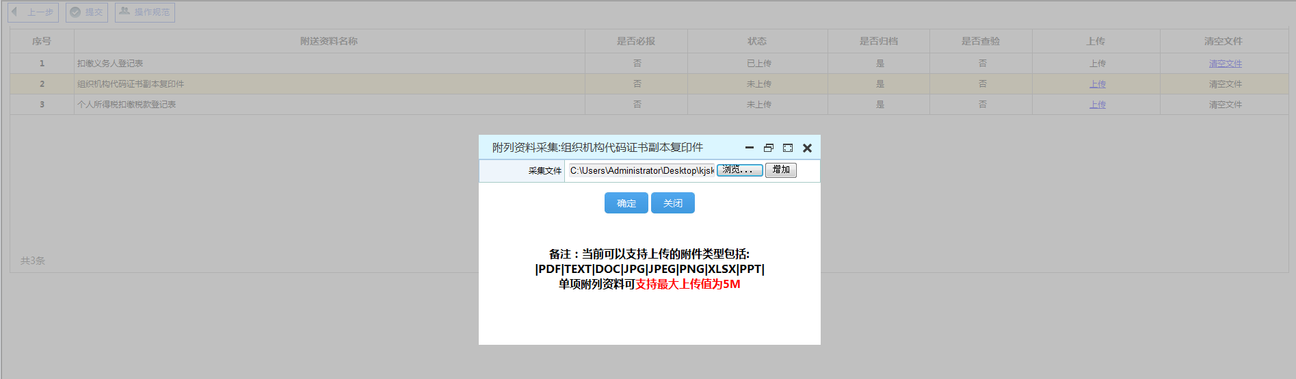Click sequence number 3 cell
The image size is (1296, 379).
click(42, 105)
